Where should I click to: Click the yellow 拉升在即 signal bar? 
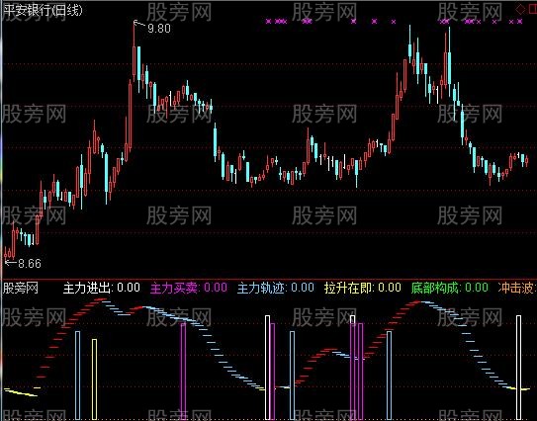tap(95, 379)
